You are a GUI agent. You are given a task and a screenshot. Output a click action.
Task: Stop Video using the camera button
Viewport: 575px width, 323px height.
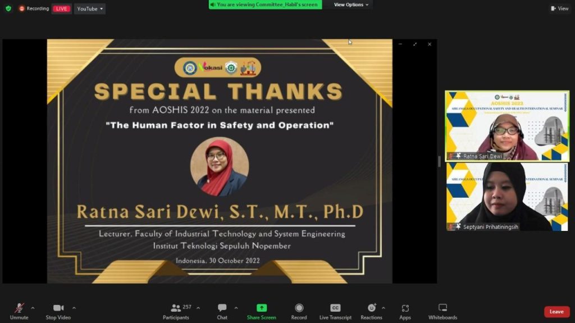click(x=58, y=311)
